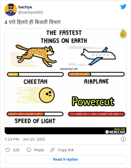This screenshot has width=131, height=168.
Task: Open the @sachya2002 handle link
Action: [x=31, y=12]
